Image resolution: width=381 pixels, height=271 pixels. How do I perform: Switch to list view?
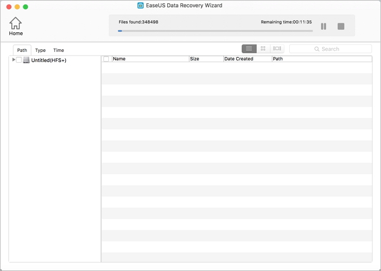point(249,49)
